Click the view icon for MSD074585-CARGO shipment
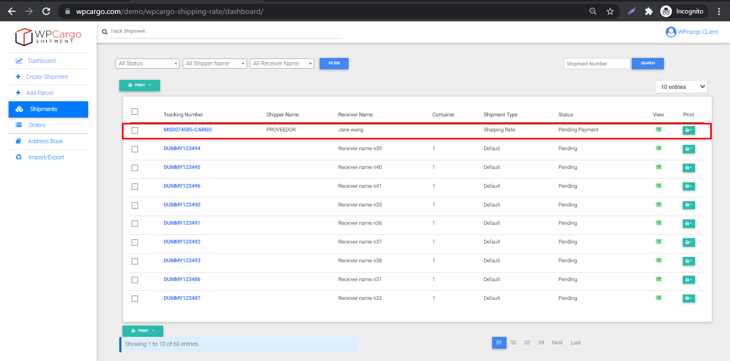This screenshot has width=730, height=361. coord(658,130)
